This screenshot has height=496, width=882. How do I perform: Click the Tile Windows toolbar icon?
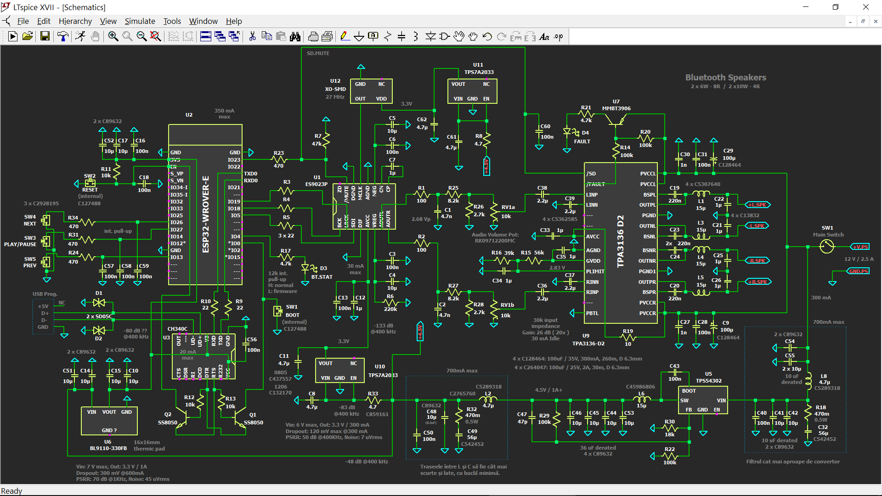[206, 36]
